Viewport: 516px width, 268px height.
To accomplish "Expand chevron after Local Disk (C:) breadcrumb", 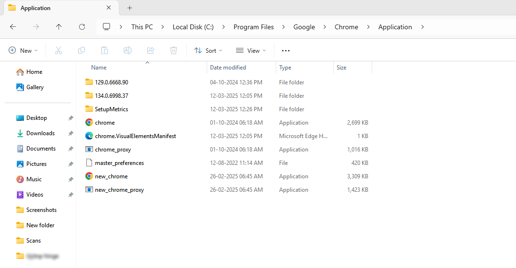I will (223, 27).
